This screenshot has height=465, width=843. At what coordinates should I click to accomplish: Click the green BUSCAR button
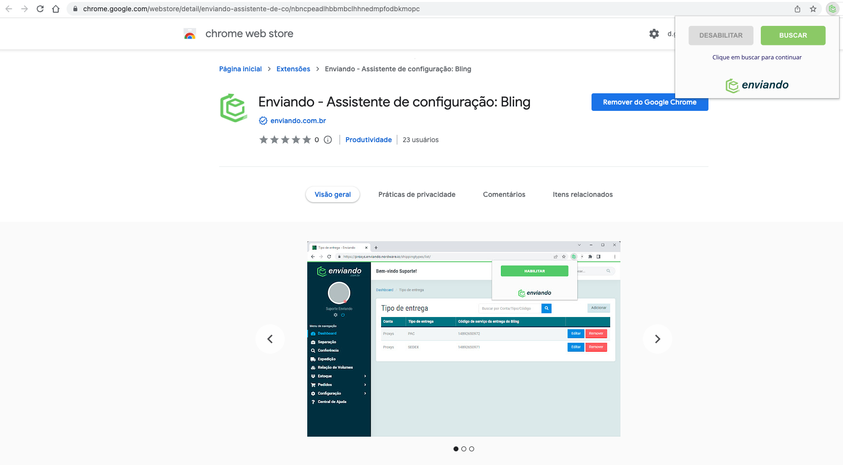coord(793,36)
